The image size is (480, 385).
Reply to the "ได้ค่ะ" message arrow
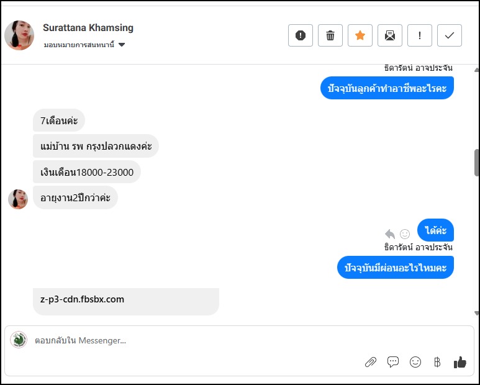390,234
